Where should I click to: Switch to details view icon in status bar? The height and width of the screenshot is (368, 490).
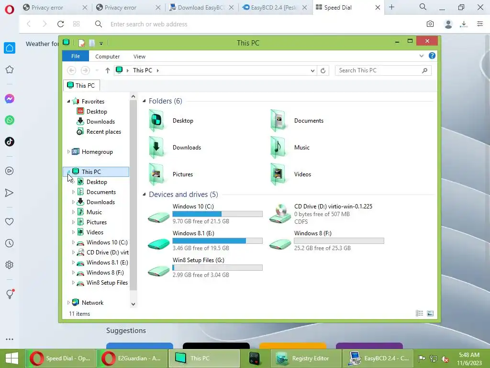point(419,313)
